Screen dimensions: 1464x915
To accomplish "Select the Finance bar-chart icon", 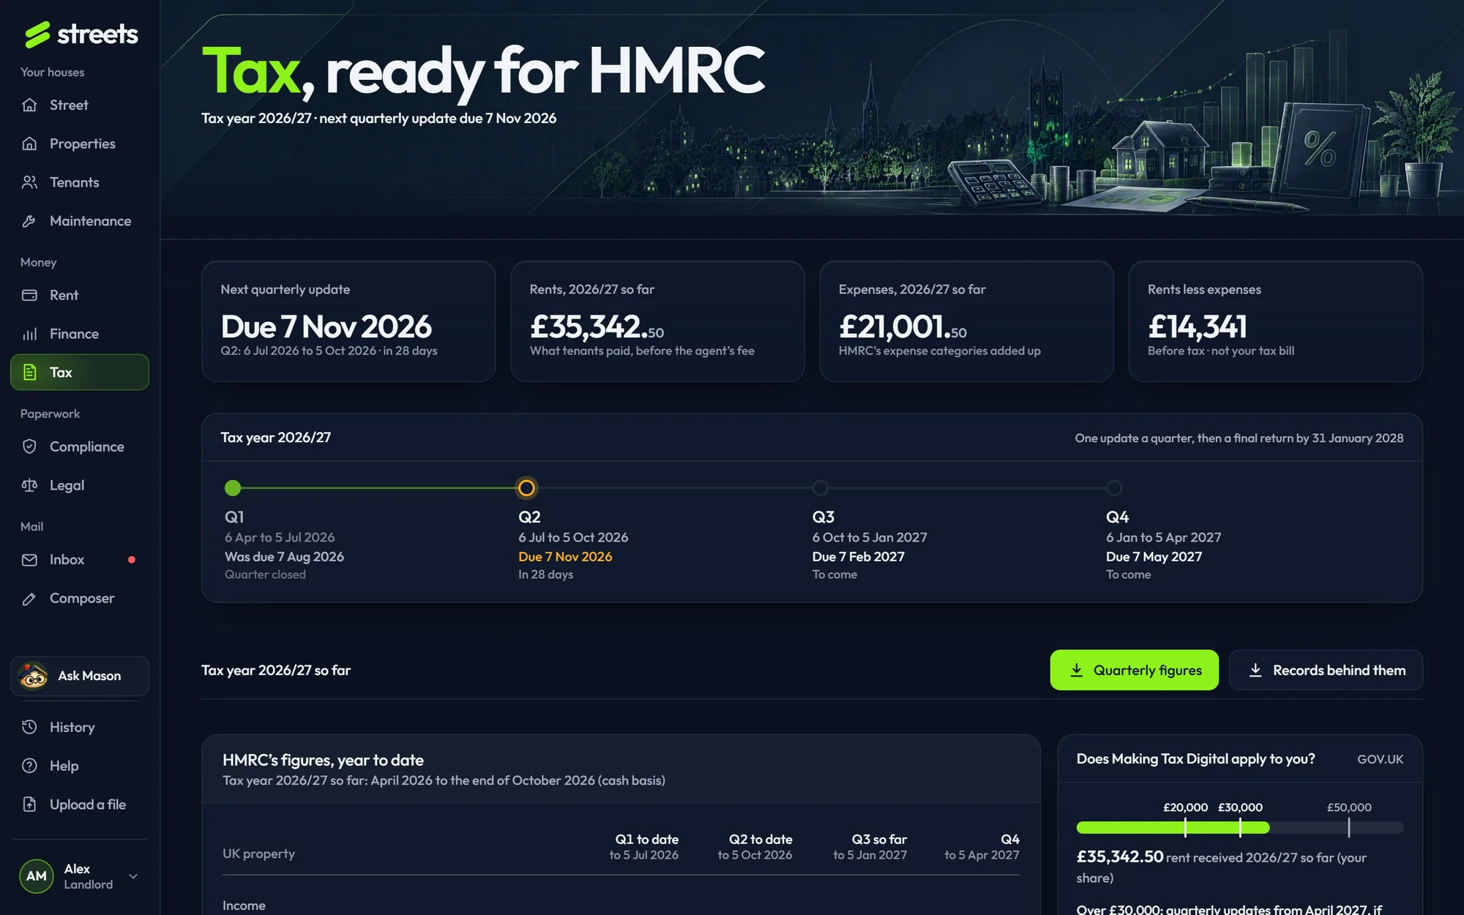I will [x=29, y=334].
